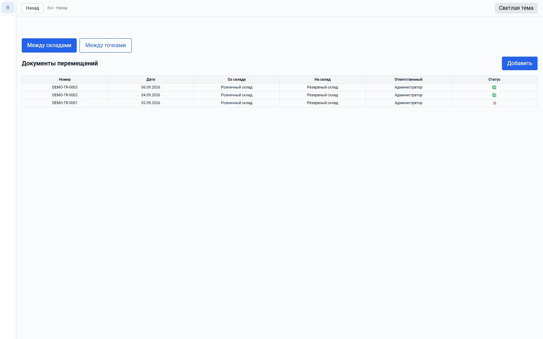
Task: Open the hamburger sidebar menu
Action: coord(8,7)
